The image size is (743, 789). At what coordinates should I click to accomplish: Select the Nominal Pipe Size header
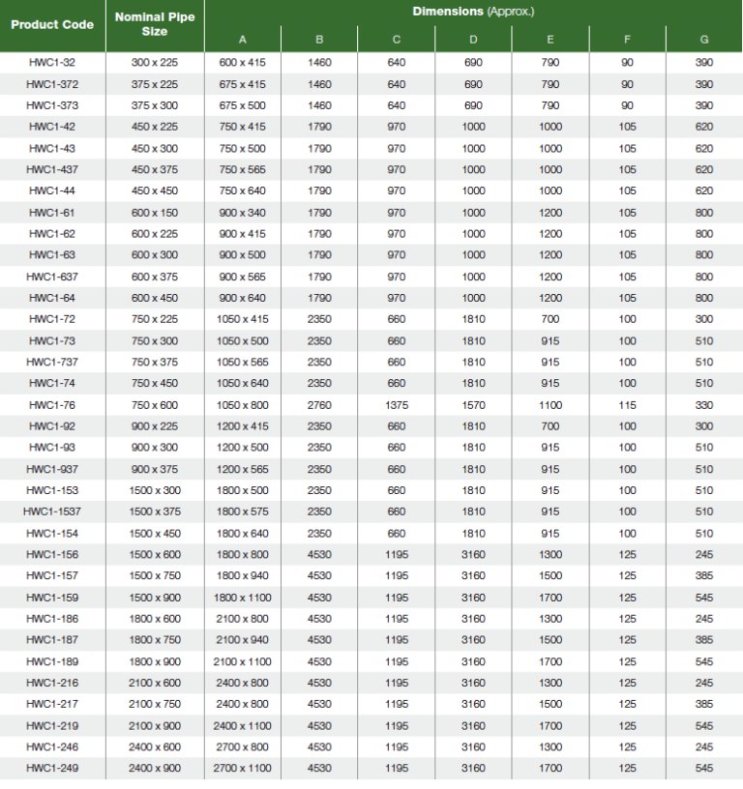155,24
